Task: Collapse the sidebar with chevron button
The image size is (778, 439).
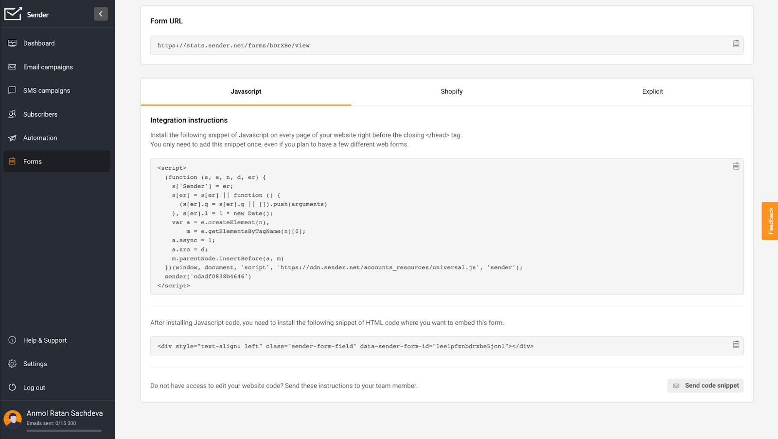Action: pyautogui.click(x=101, y=14)
